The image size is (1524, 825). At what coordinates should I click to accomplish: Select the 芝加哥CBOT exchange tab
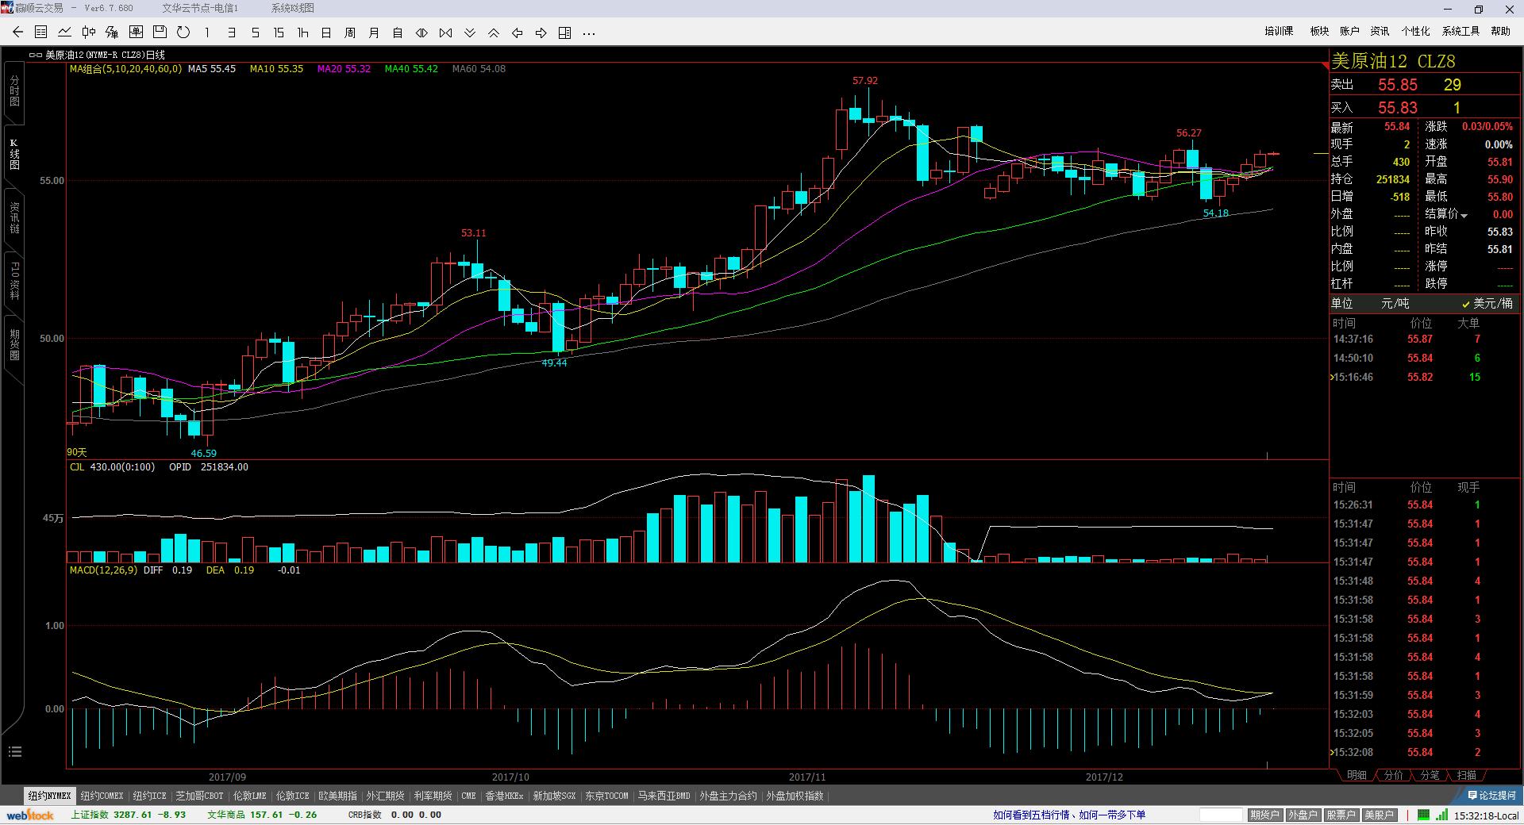coord(199,796)
